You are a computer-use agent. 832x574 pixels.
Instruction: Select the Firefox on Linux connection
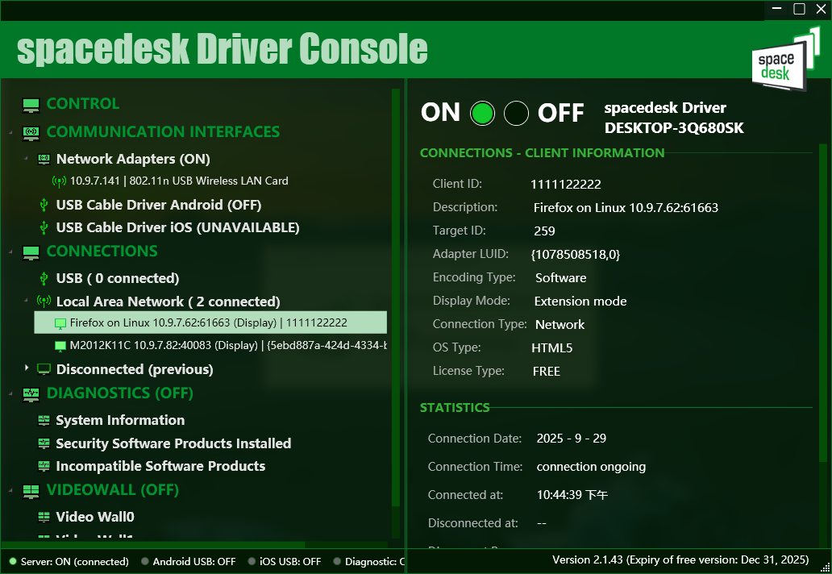point(210,322)
